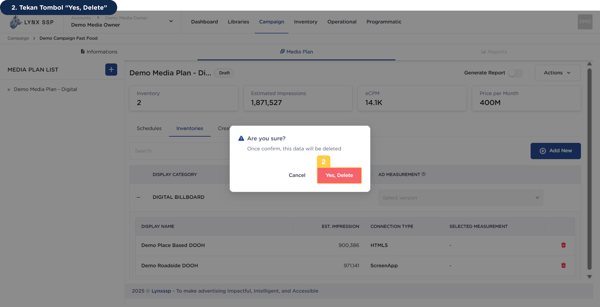Screen dimensions: 600x307
Task: Open the Programmatic menu
Action: [384, 22]
